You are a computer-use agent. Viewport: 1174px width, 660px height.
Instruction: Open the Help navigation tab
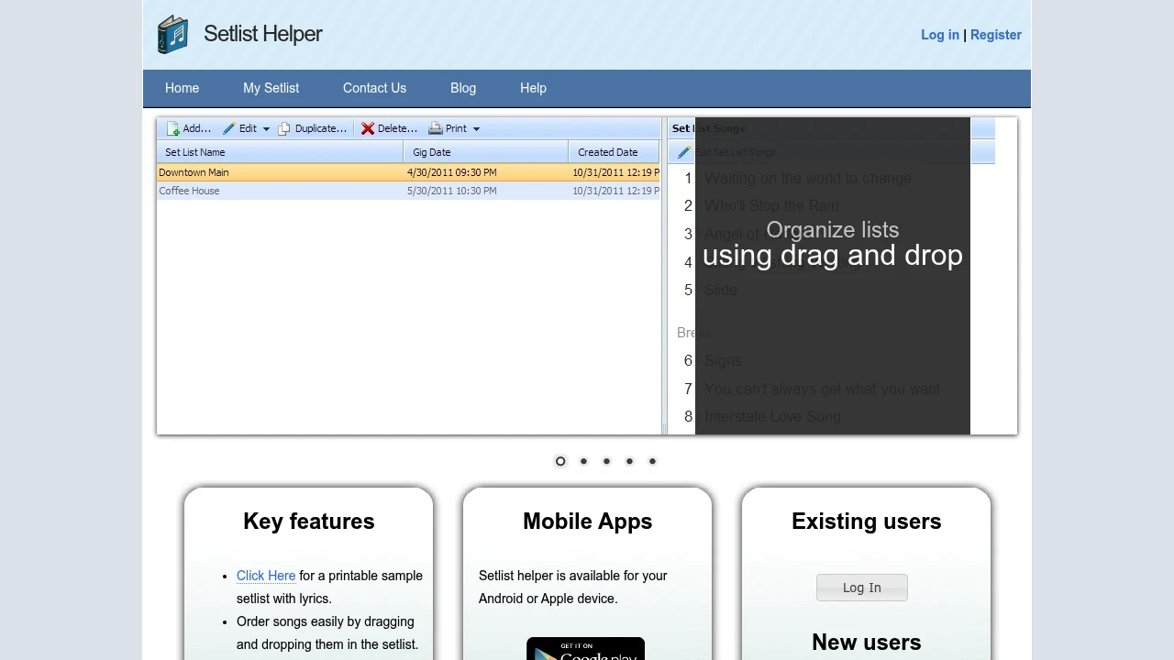(x=533, y=88)
